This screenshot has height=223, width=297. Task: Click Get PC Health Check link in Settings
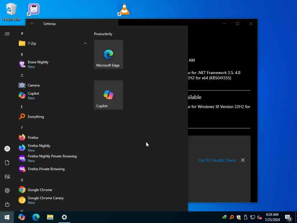[217, 160]
